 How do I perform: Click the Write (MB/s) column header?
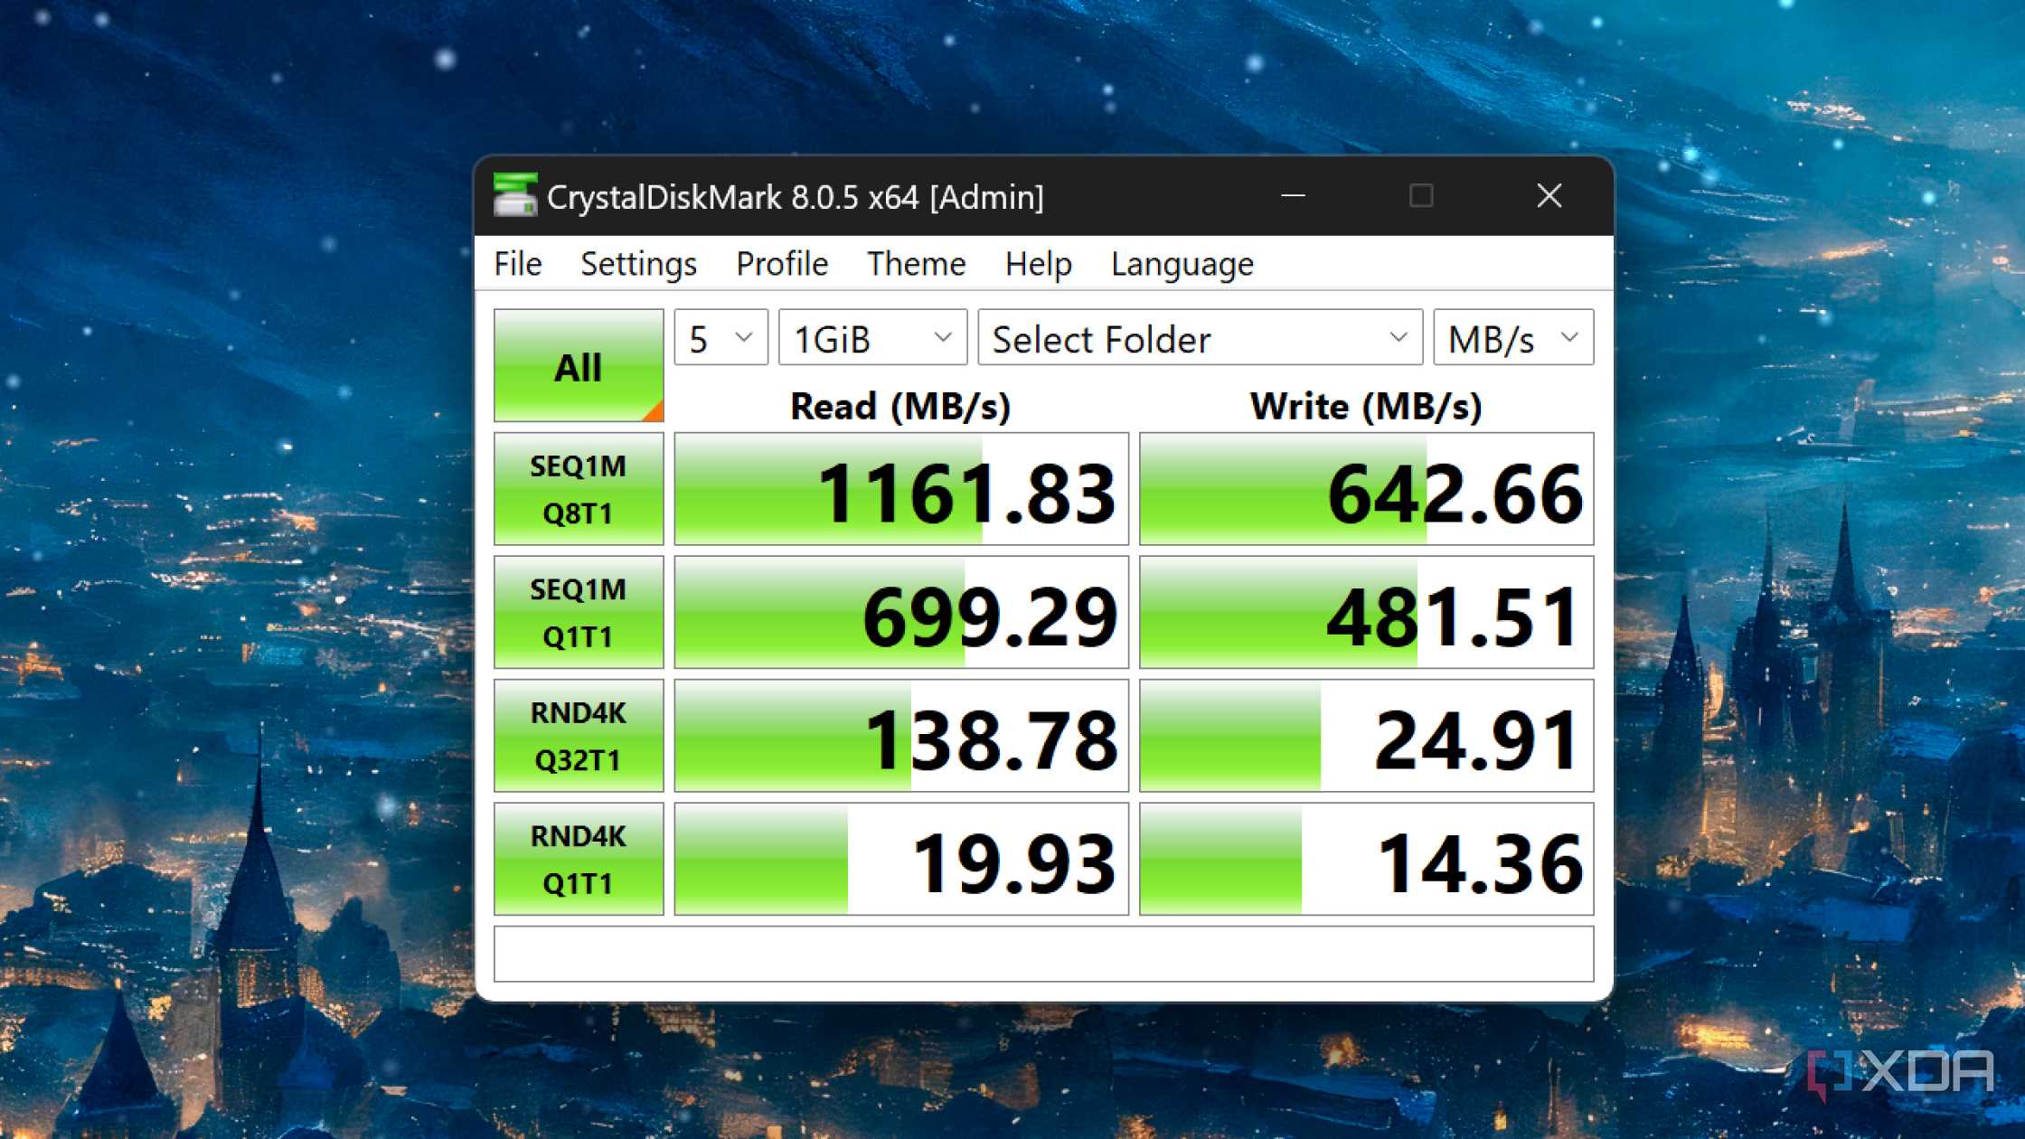pyautogui.click(x=1366, y=406)
